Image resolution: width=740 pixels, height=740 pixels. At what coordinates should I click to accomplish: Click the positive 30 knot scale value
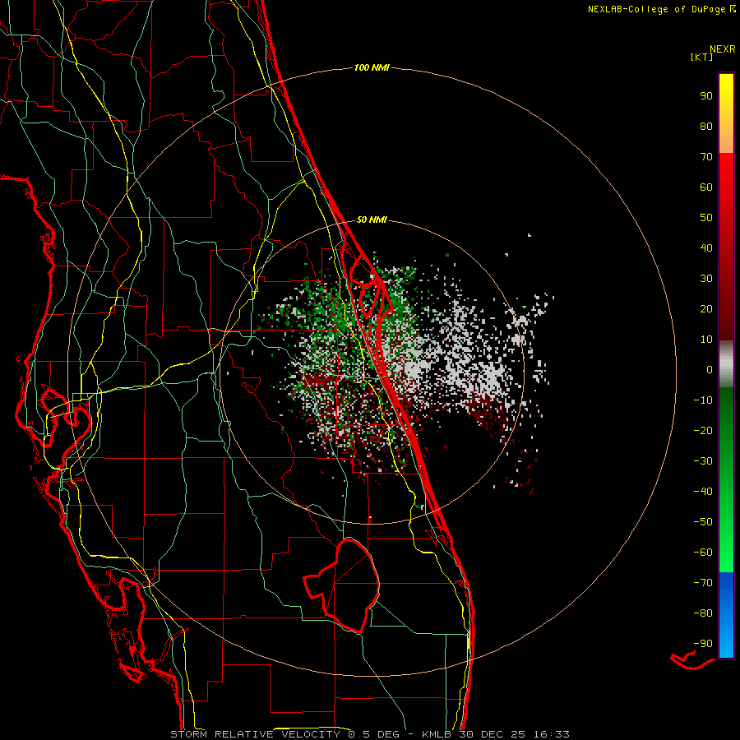pyautogui.click(x=706, y=279)
